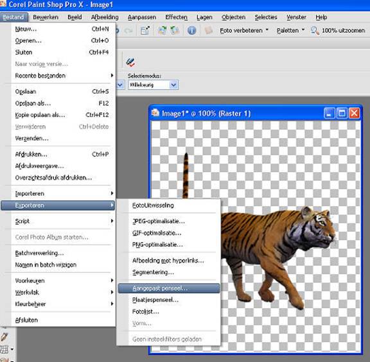Click the blue information icon in toolbar
Image resolution: width=370 pixels, height=362 pixels.
tap(191, 30)
